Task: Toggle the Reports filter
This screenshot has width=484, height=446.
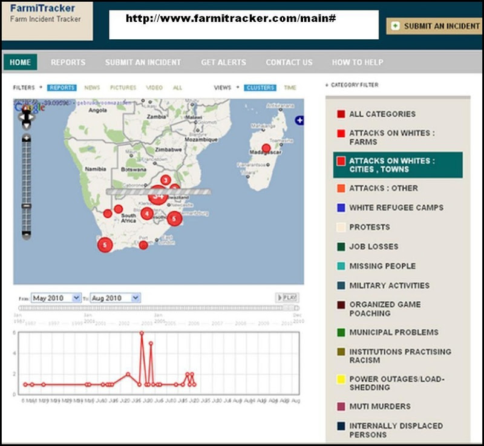Action: coord(62,88)
